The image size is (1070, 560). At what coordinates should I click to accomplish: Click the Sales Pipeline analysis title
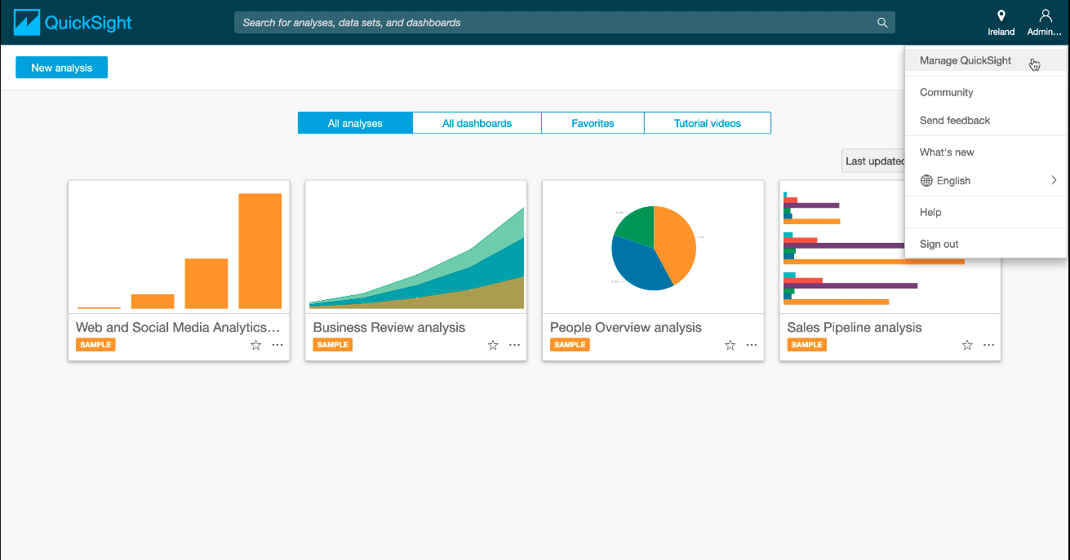[x=855, y=327]
